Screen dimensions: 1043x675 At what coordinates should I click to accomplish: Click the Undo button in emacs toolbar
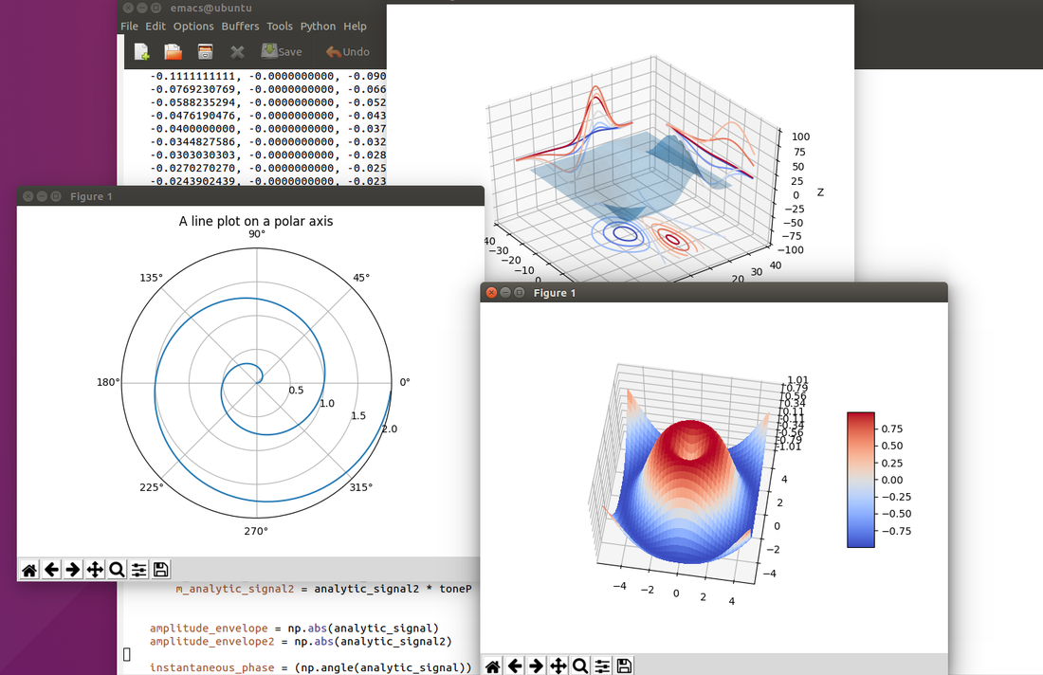point(347,51)
